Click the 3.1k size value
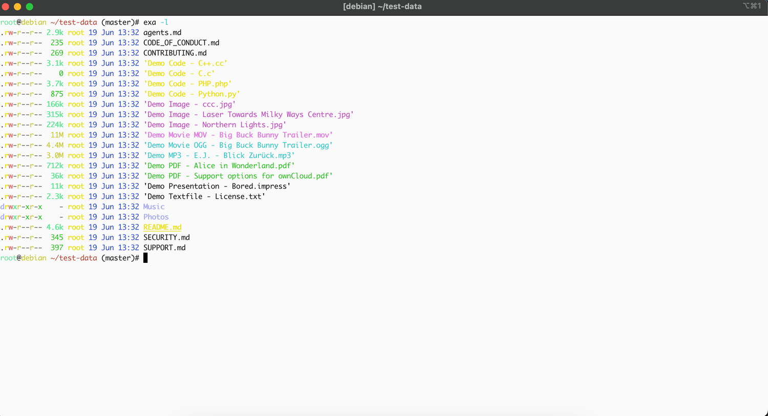Viewport: 768px width, 416px height. 55,63
